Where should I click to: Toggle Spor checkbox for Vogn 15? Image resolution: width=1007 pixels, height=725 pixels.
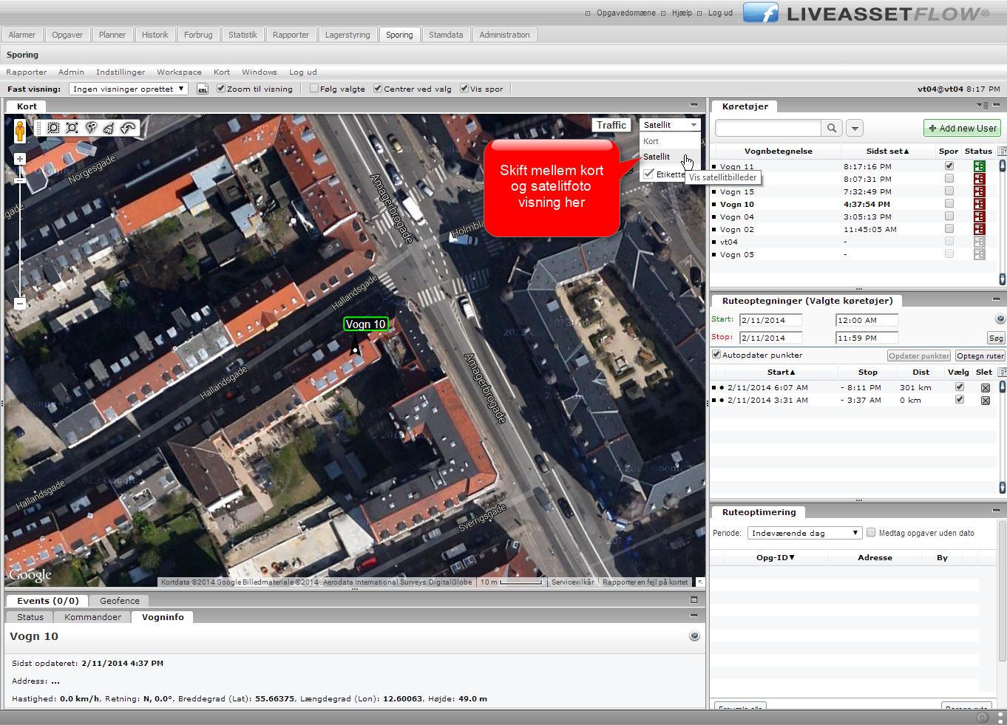[949, 191]
